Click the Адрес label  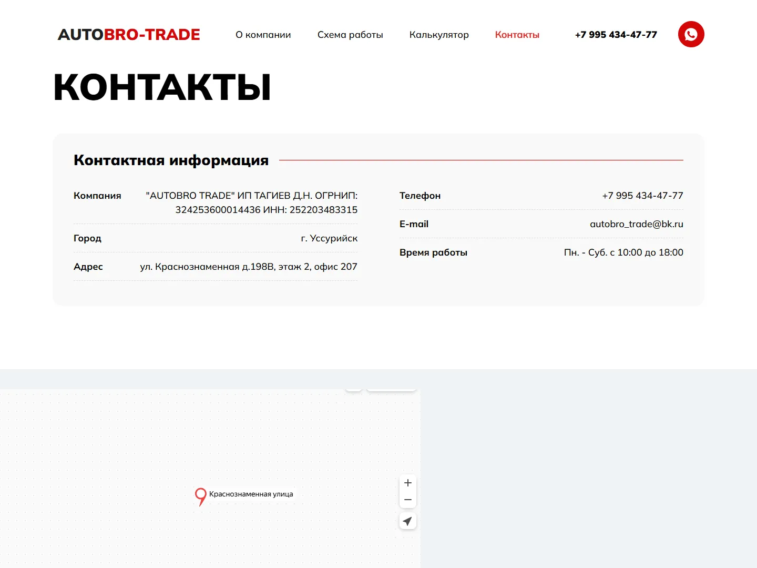pos(88,267)
